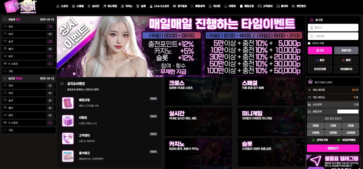Expand E-스포츠 under 실시간 라이브
The height and width of the screenshot is (169, 363).
(x=29, y=123)
